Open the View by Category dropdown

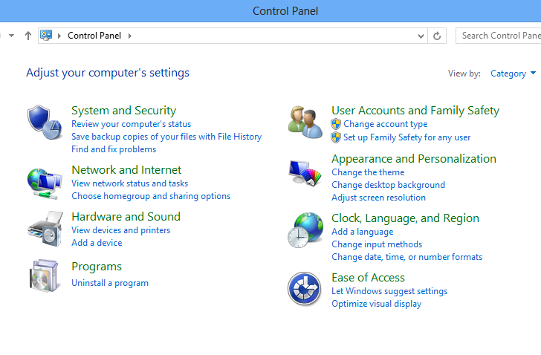pyautogui.click(x=513, y=74)
